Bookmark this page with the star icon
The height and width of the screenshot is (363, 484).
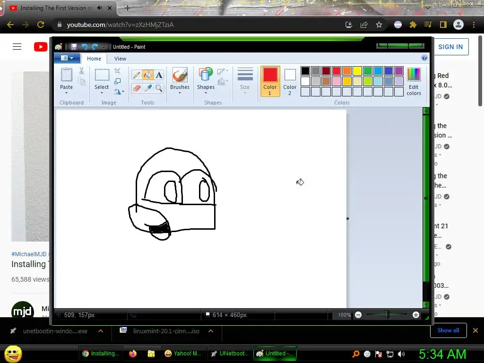pos(379,25)
